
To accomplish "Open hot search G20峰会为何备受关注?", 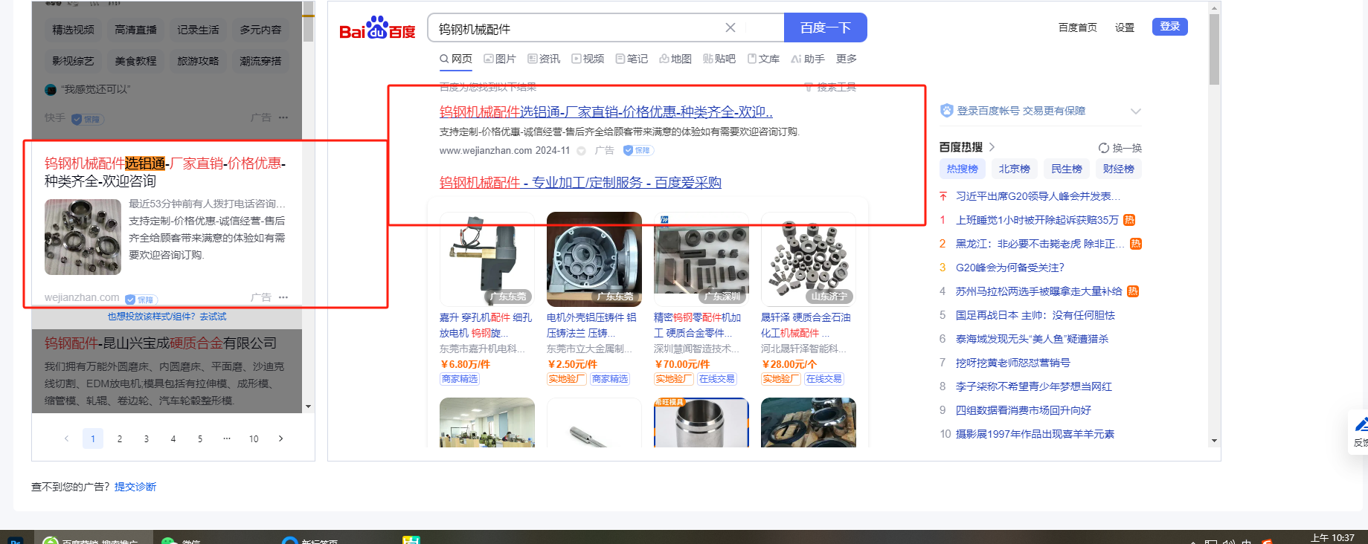I will click(x=1010, y=268).
